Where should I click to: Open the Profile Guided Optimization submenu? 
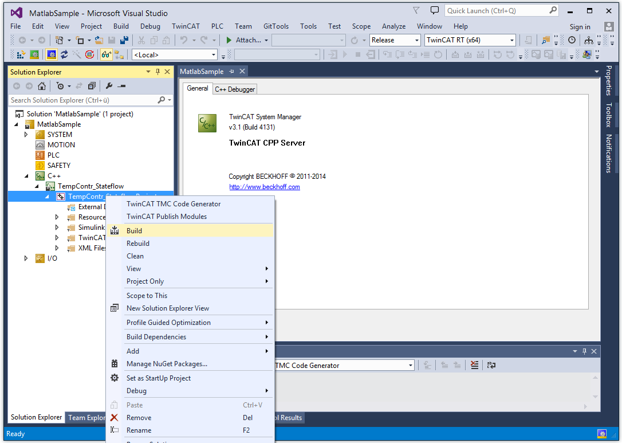pos(190,322)
